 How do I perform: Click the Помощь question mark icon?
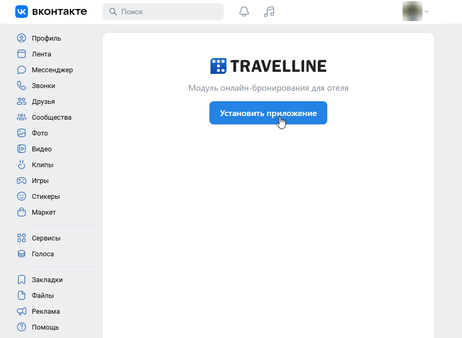pos(22,327)
